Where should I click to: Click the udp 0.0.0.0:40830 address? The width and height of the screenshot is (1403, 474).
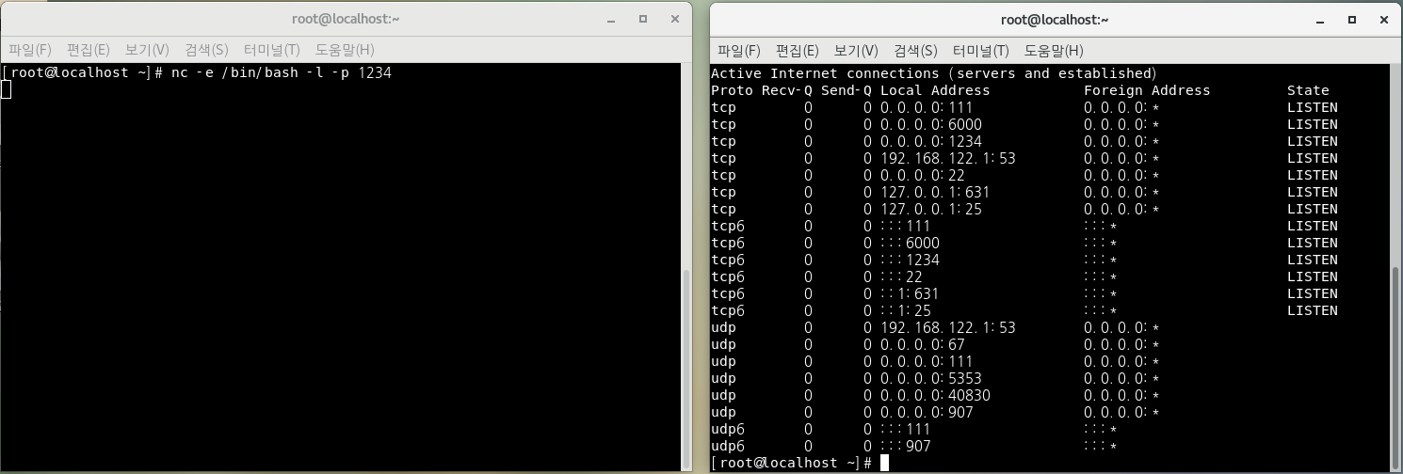(x=935, y=395)
